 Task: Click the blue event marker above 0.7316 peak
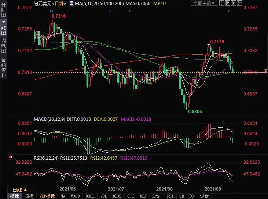click(x=51, y=11)
